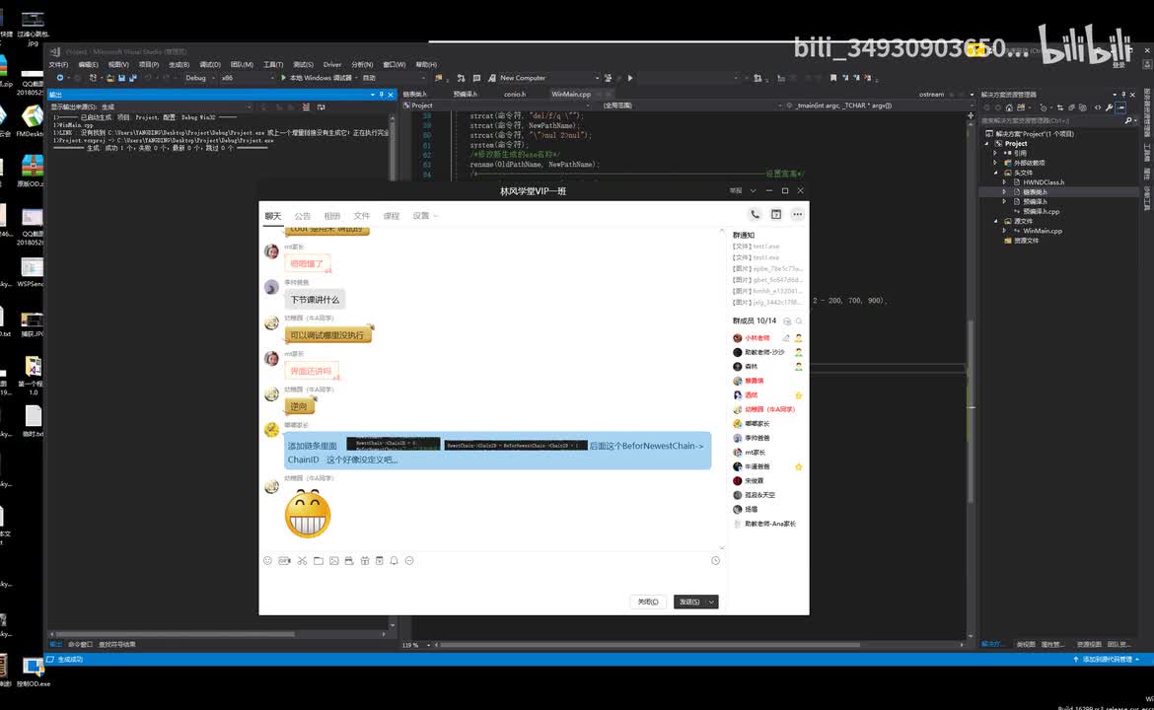Search group members with the magnifier icon
This screenshot has height=710, width=1154.
(x=799, y=320)
